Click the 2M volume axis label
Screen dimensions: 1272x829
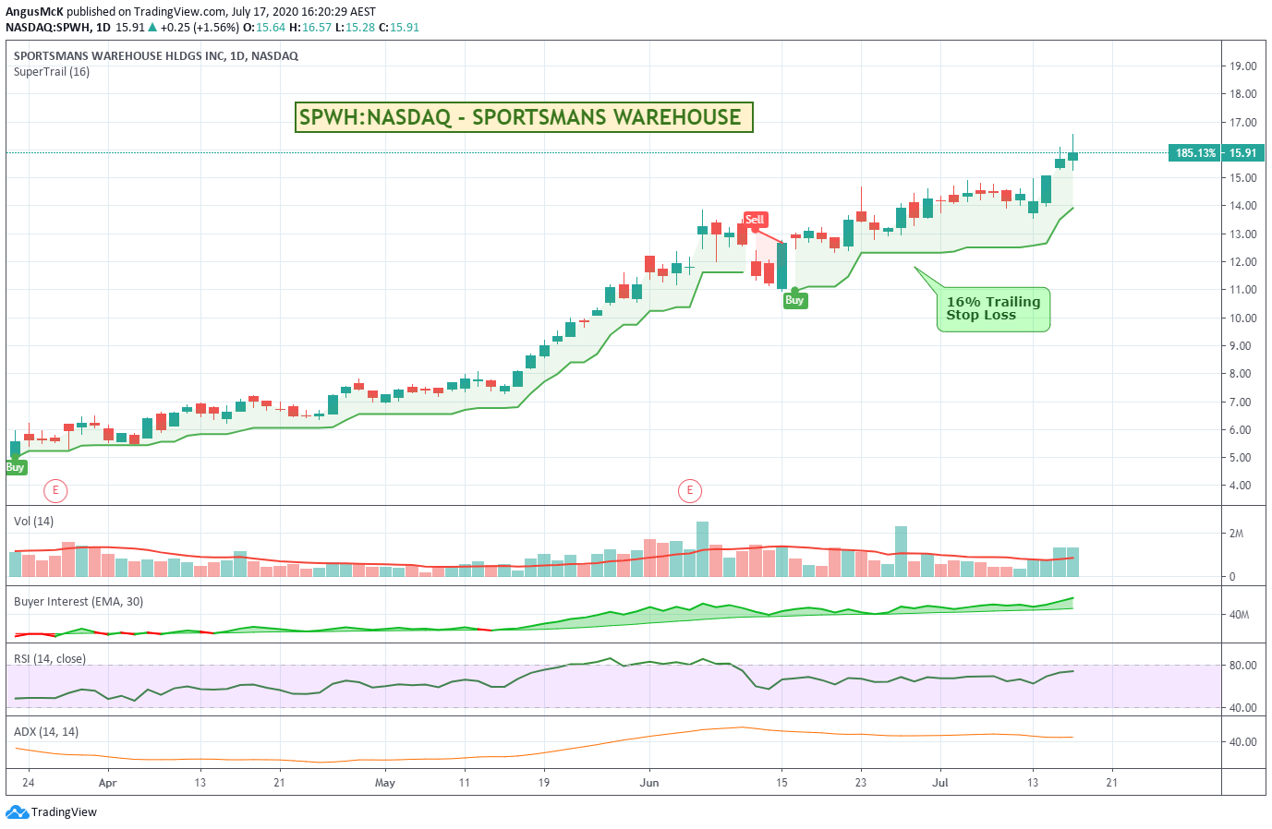coord(1236,534)
